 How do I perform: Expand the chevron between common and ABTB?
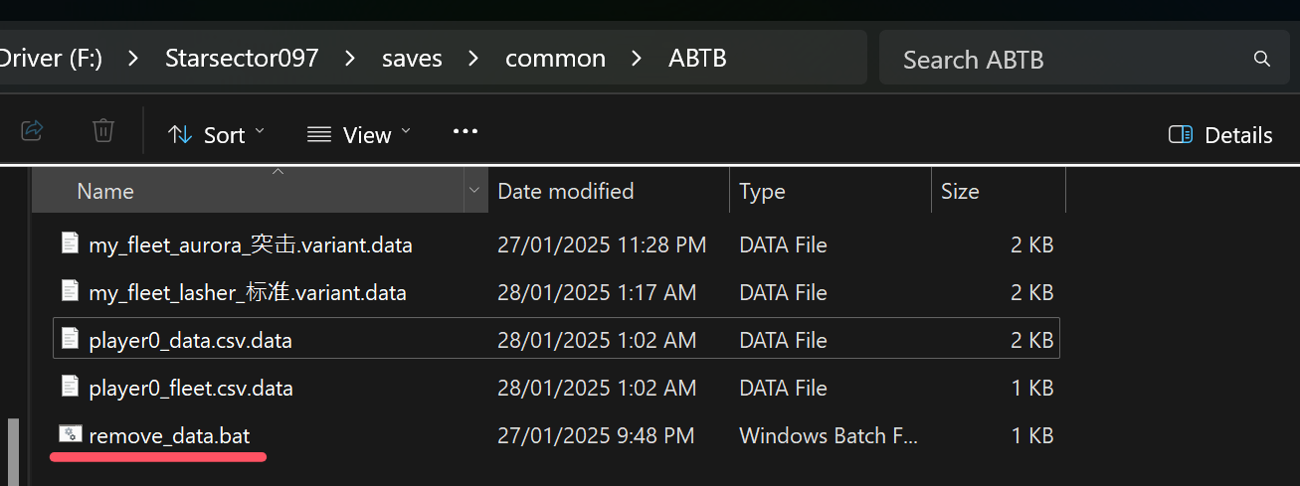tap(637, 59)
